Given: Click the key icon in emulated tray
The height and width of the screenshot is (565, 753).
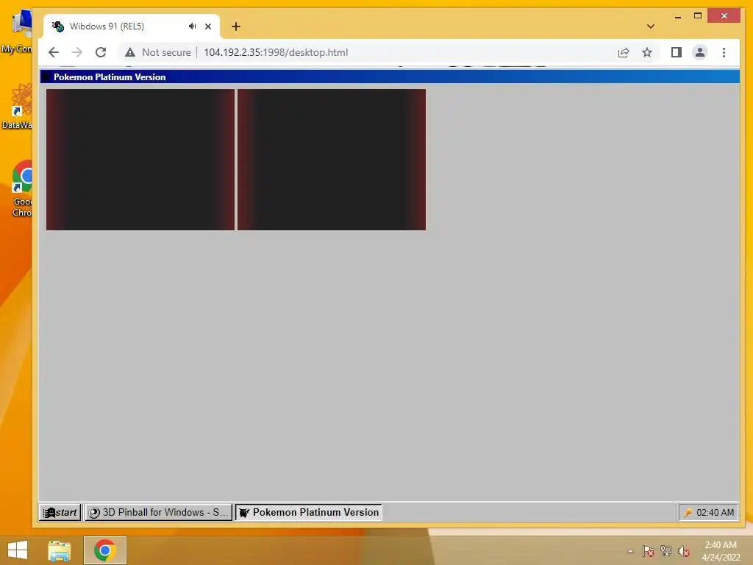Looking at the screenshot, I should pos(688,513).
